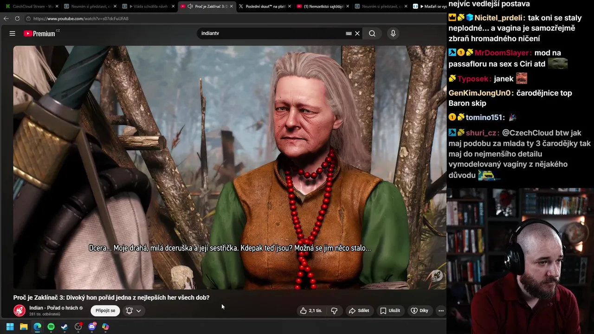Clear the search query with X
The width and height of the screenshot is (594, 334).
point(357,33)
